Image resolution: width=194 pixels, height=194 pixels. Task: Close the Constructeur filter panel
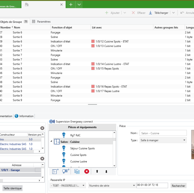pyautogui.click(x=42, y=128)
